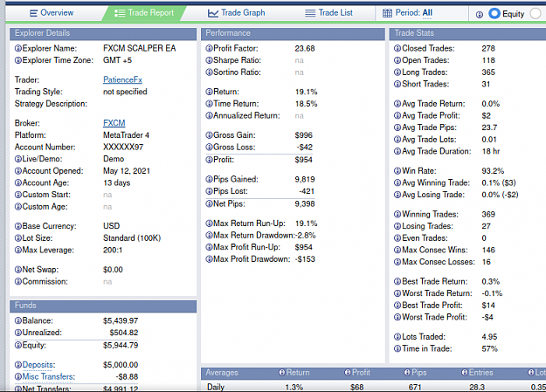The width and height of the screenshot is (546, 392).
Task: Click info icon beside Net Pips
Action: tap(209, 203)
